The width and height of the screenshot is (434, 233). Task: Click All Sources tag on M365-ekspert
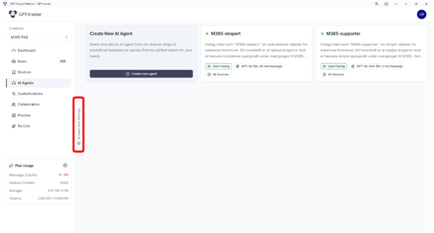click(218, 74)
